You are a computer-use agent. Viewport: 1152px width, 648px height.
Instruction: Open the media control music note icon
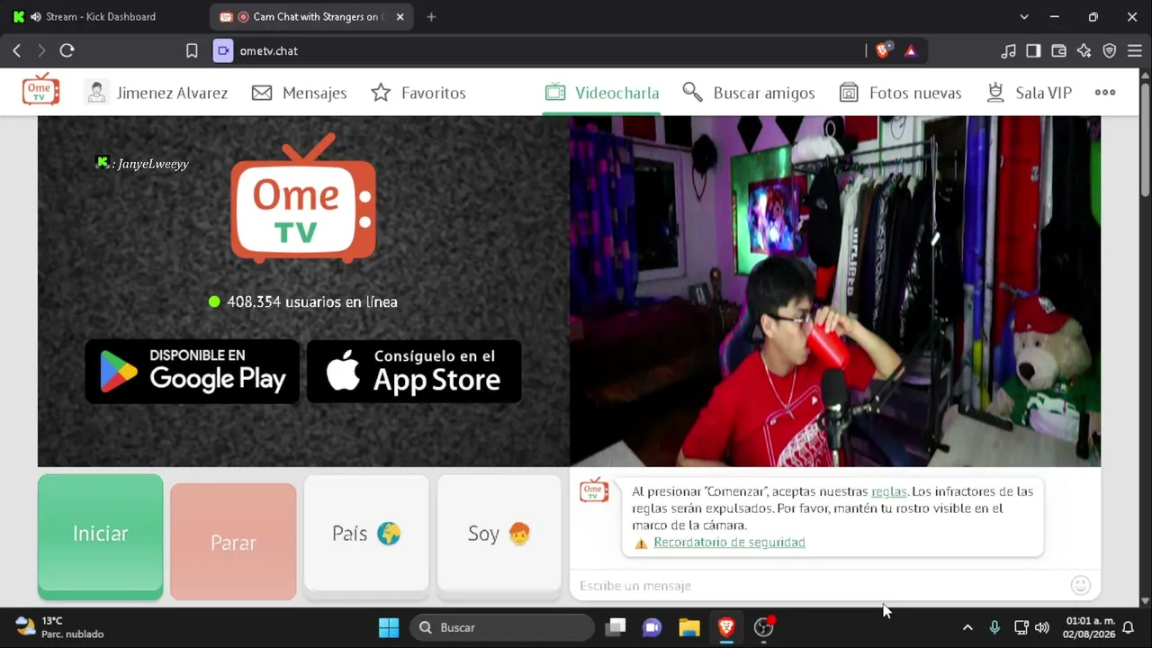(1008, 50)
